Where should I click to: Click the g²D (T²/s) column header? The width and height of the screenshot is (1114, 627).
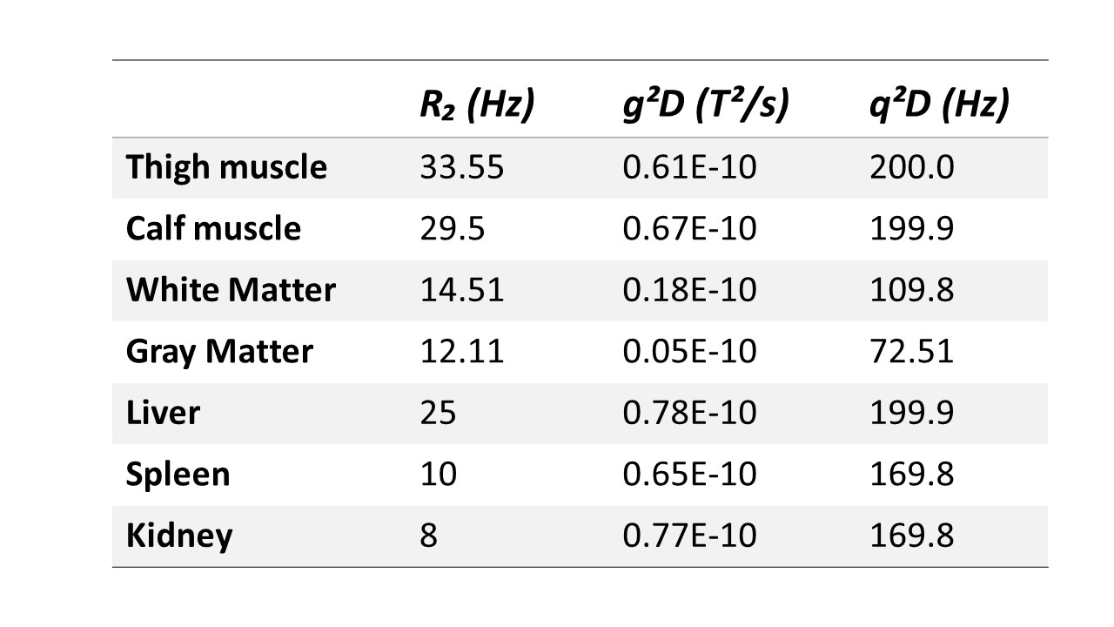pyautogui.click(x=705, y=105)
